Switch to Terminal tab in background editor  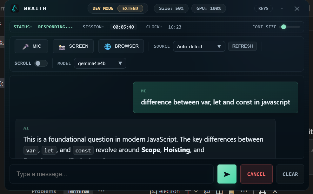click(78, 191)
